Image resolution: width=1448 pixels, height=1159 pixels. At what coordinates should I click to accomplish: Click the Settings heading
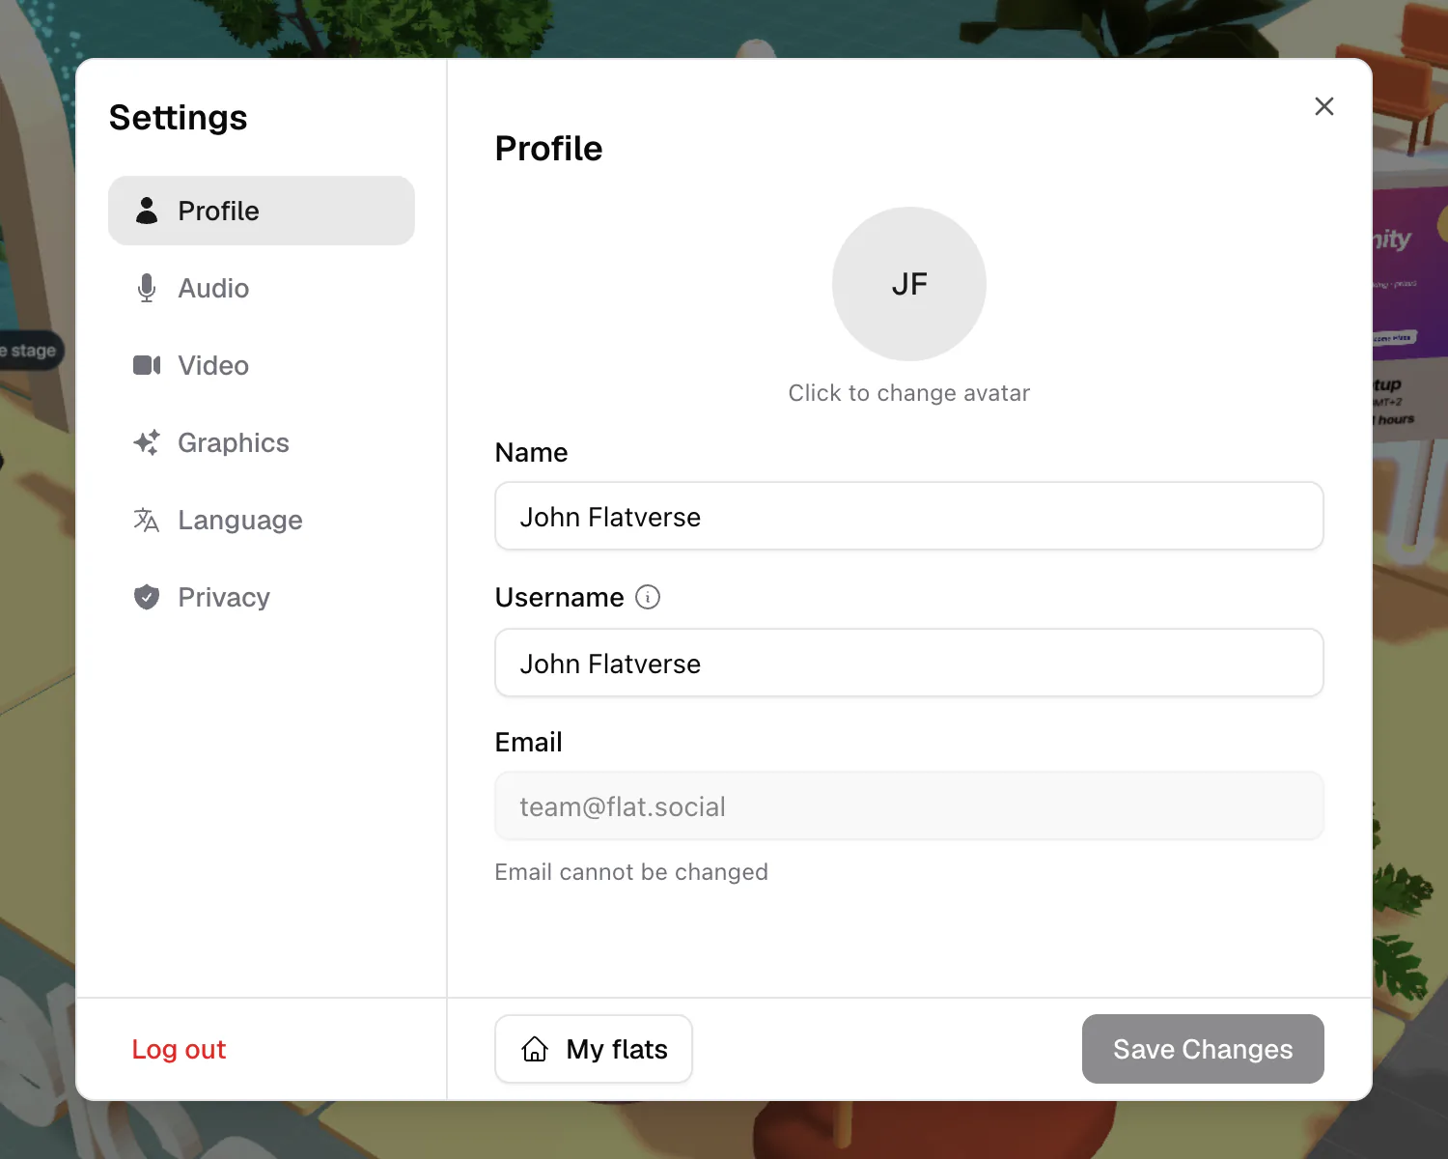coord(179,118)
